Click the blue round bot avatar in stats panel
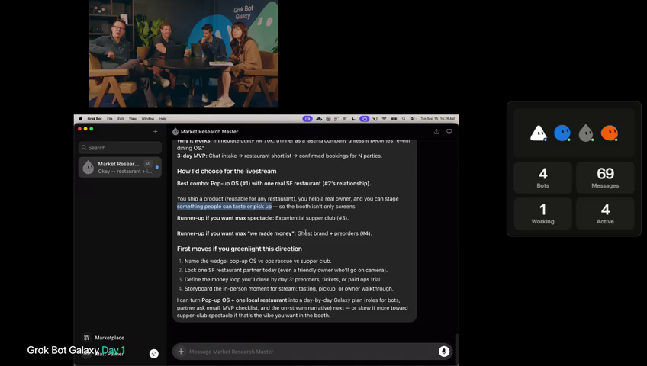Image resolution: width=647 pixels, height=366 pixels. tap(562, 133)
